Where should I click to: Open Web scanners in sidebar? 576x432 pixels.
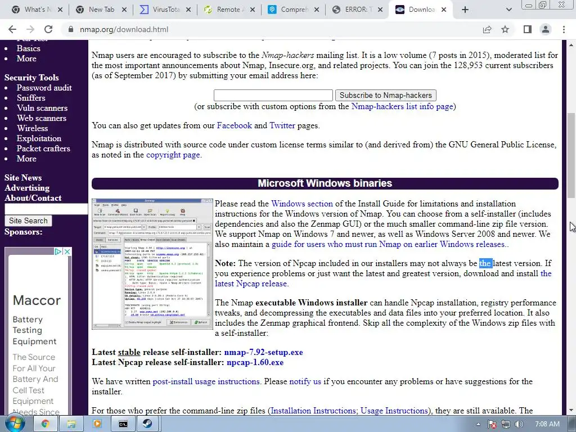[x=42, y=118]
